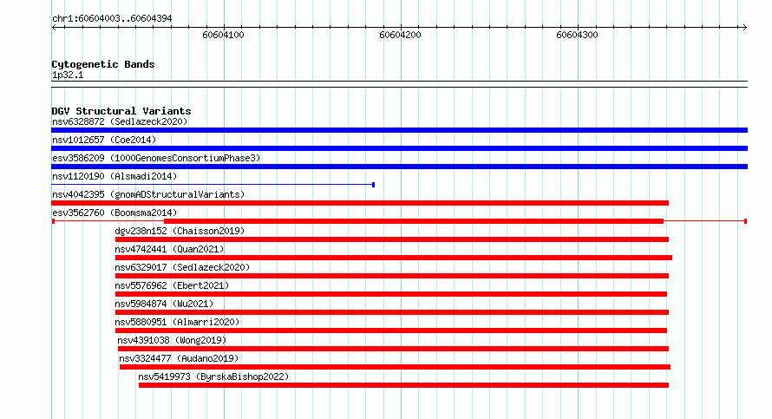This screenshot has height=419, width=772.
Task: Open esv3586209 (1000GenomesConsortiumPhase3) label
Action: point(156,158)
